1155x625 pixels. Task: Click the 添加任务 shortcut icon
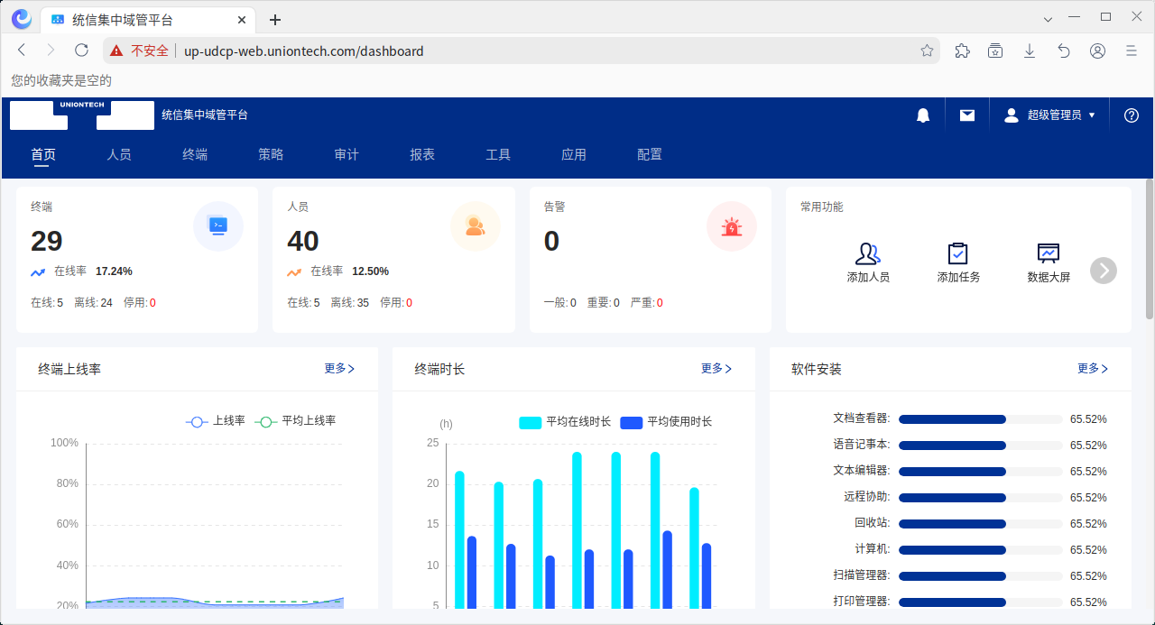click(x=957, y=253)
